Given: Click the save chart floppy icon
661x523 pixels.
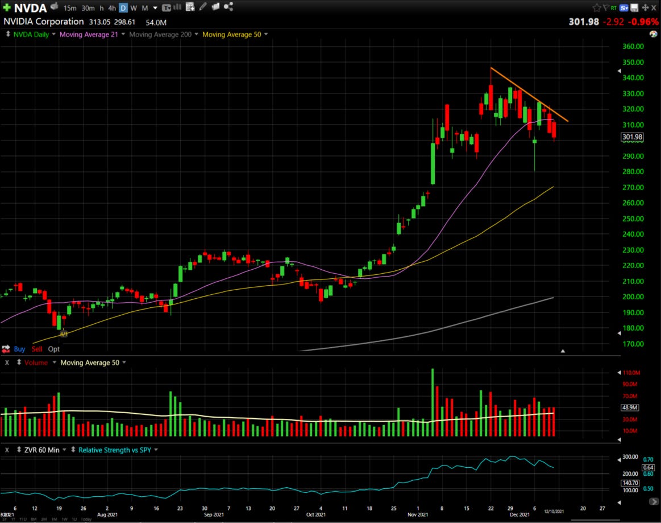Looking at the screenshot, I should click(634, 7).
